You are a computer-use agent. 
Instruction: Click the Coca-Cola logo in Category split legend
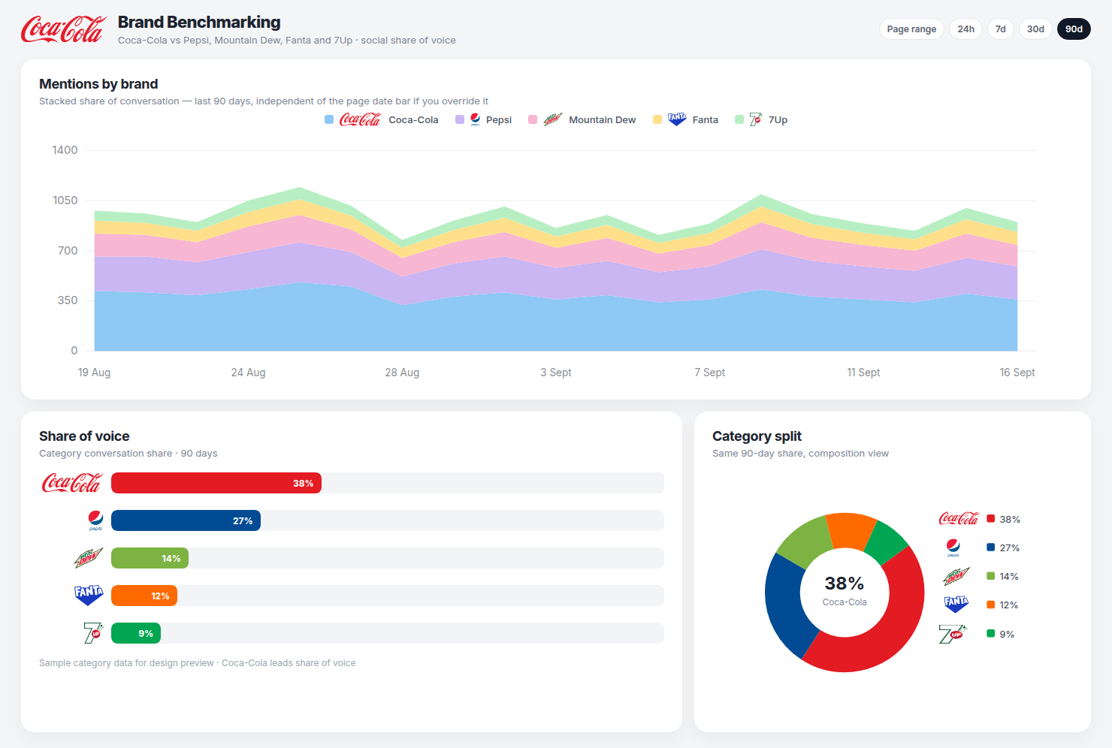(959, 519)
